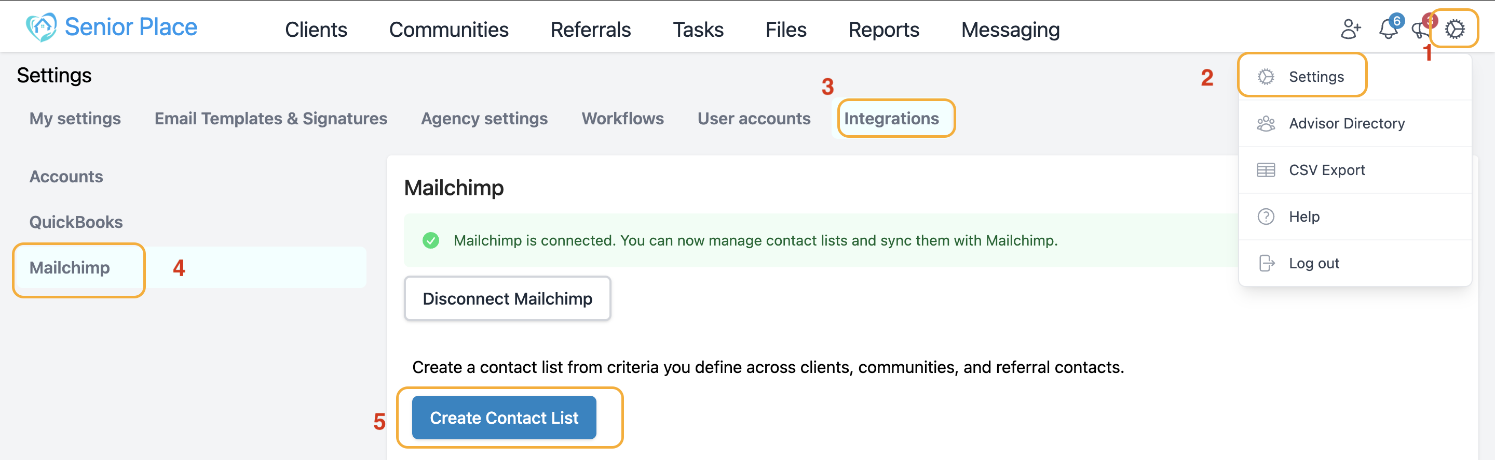Click the table icon beside CSV Export
Image resolution: width=1495 pixels, height=460 pixels.
[1266, 170]
